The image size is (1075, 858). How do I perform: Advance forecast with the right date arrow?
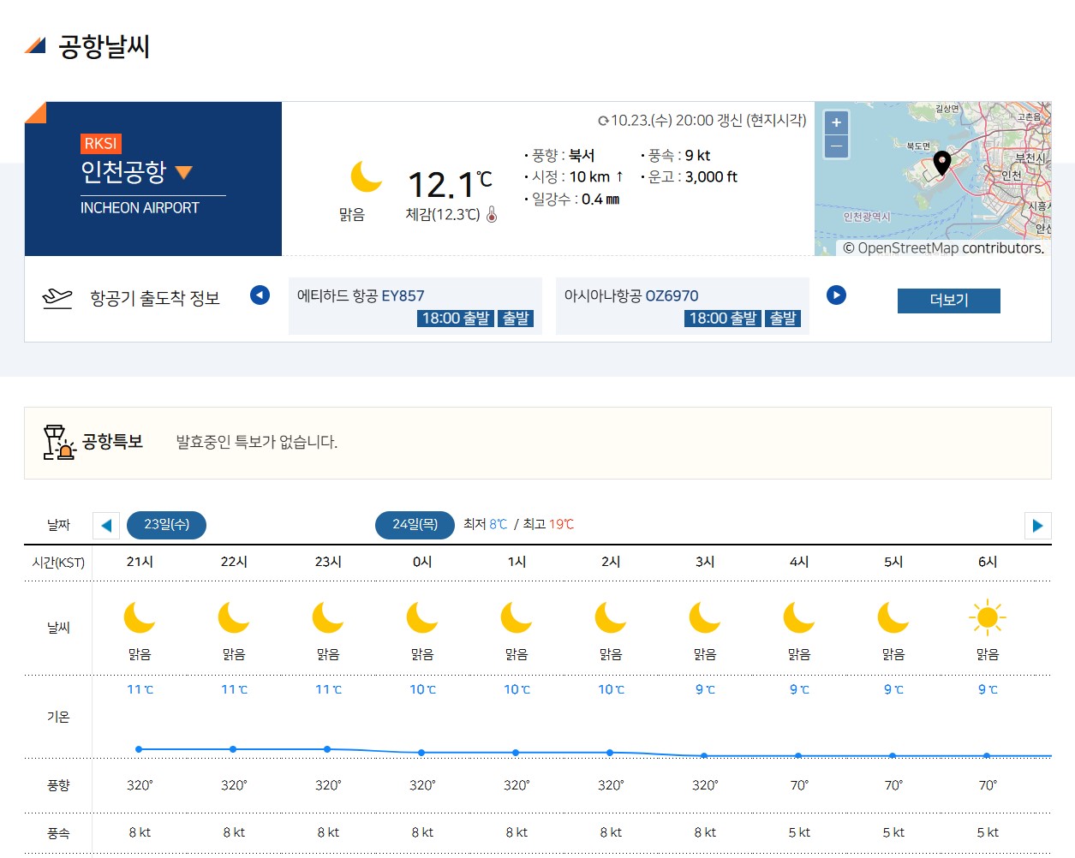pyautogui.click(x=1037, y=525)
